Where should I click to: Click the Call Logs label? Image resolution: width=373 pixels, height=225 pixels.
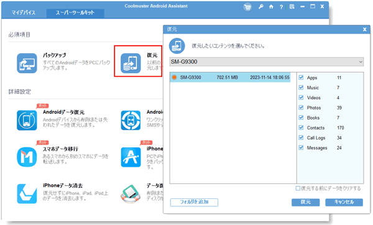tap(316, 138)
